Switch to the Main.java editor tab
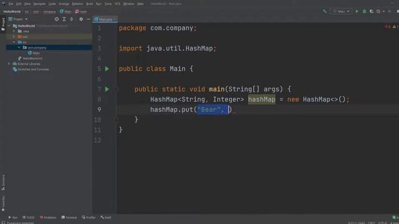Viewport: 399px width, 224px height. [105, 19]
